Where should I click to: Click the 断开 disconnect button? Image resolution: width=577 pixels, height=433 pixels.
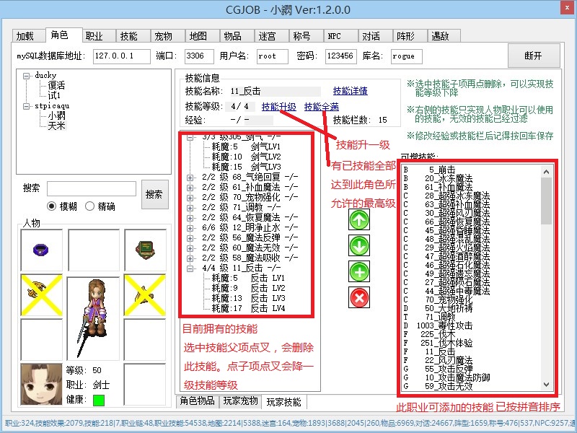pyautogui.click(x=533, y=56)
